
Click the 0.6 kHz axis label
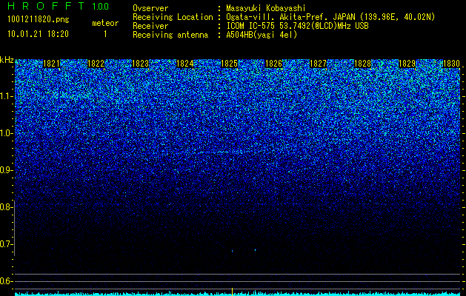[5, 281]
